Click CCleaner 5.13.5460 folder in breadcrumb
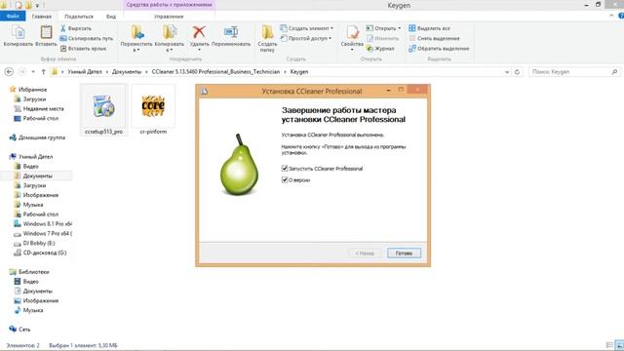The width and height of the screenshot is (624, 351). click(x=215, y=71)
